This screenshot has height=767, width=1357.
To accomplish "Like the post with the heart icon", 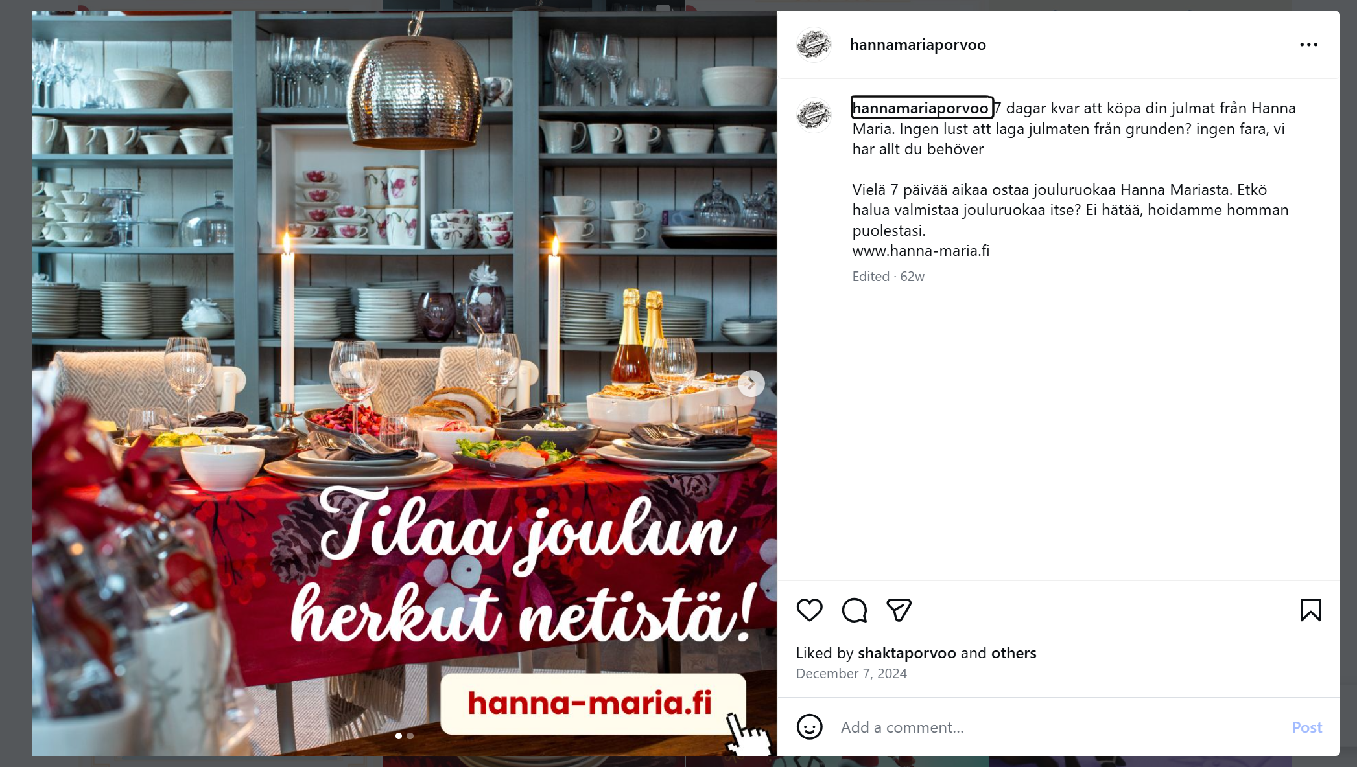I will click(809, 610).
